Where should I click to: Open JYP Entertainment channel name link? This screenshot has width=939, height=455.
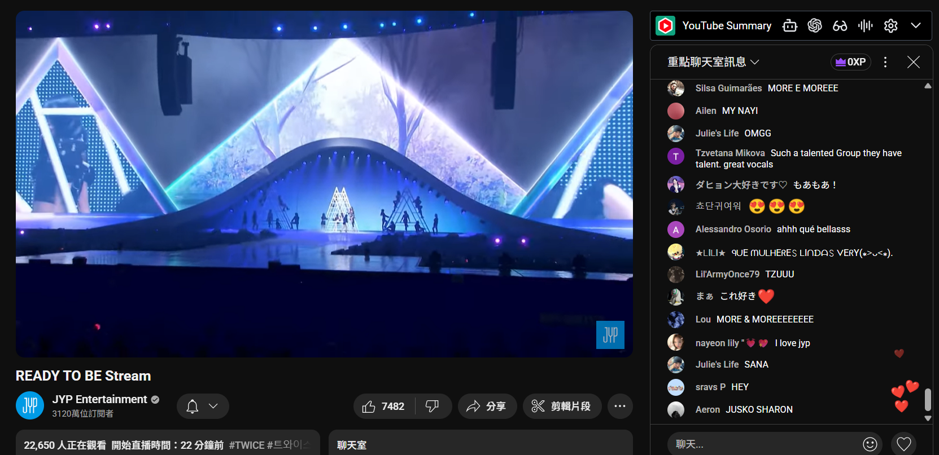click(x=100, y=399)
